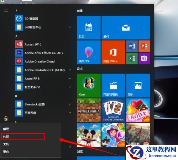Click the # section header
This screenshot has height=160, width=178.
(16, 11)
